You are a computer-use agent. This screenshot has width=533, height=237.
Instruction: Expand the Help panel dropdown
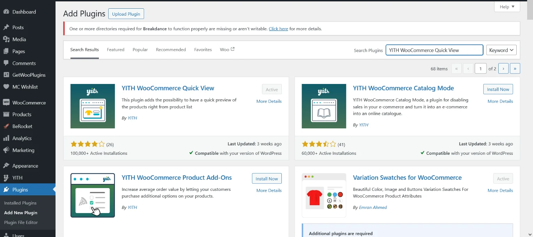click(x=507, y=7)
